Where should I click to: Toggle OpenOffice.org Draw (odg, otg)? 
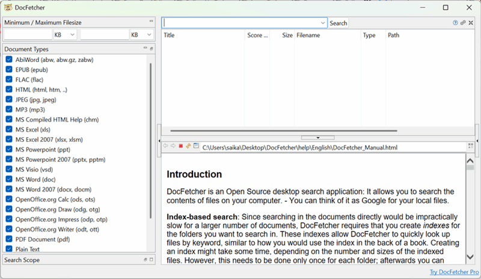click(9, 209)
